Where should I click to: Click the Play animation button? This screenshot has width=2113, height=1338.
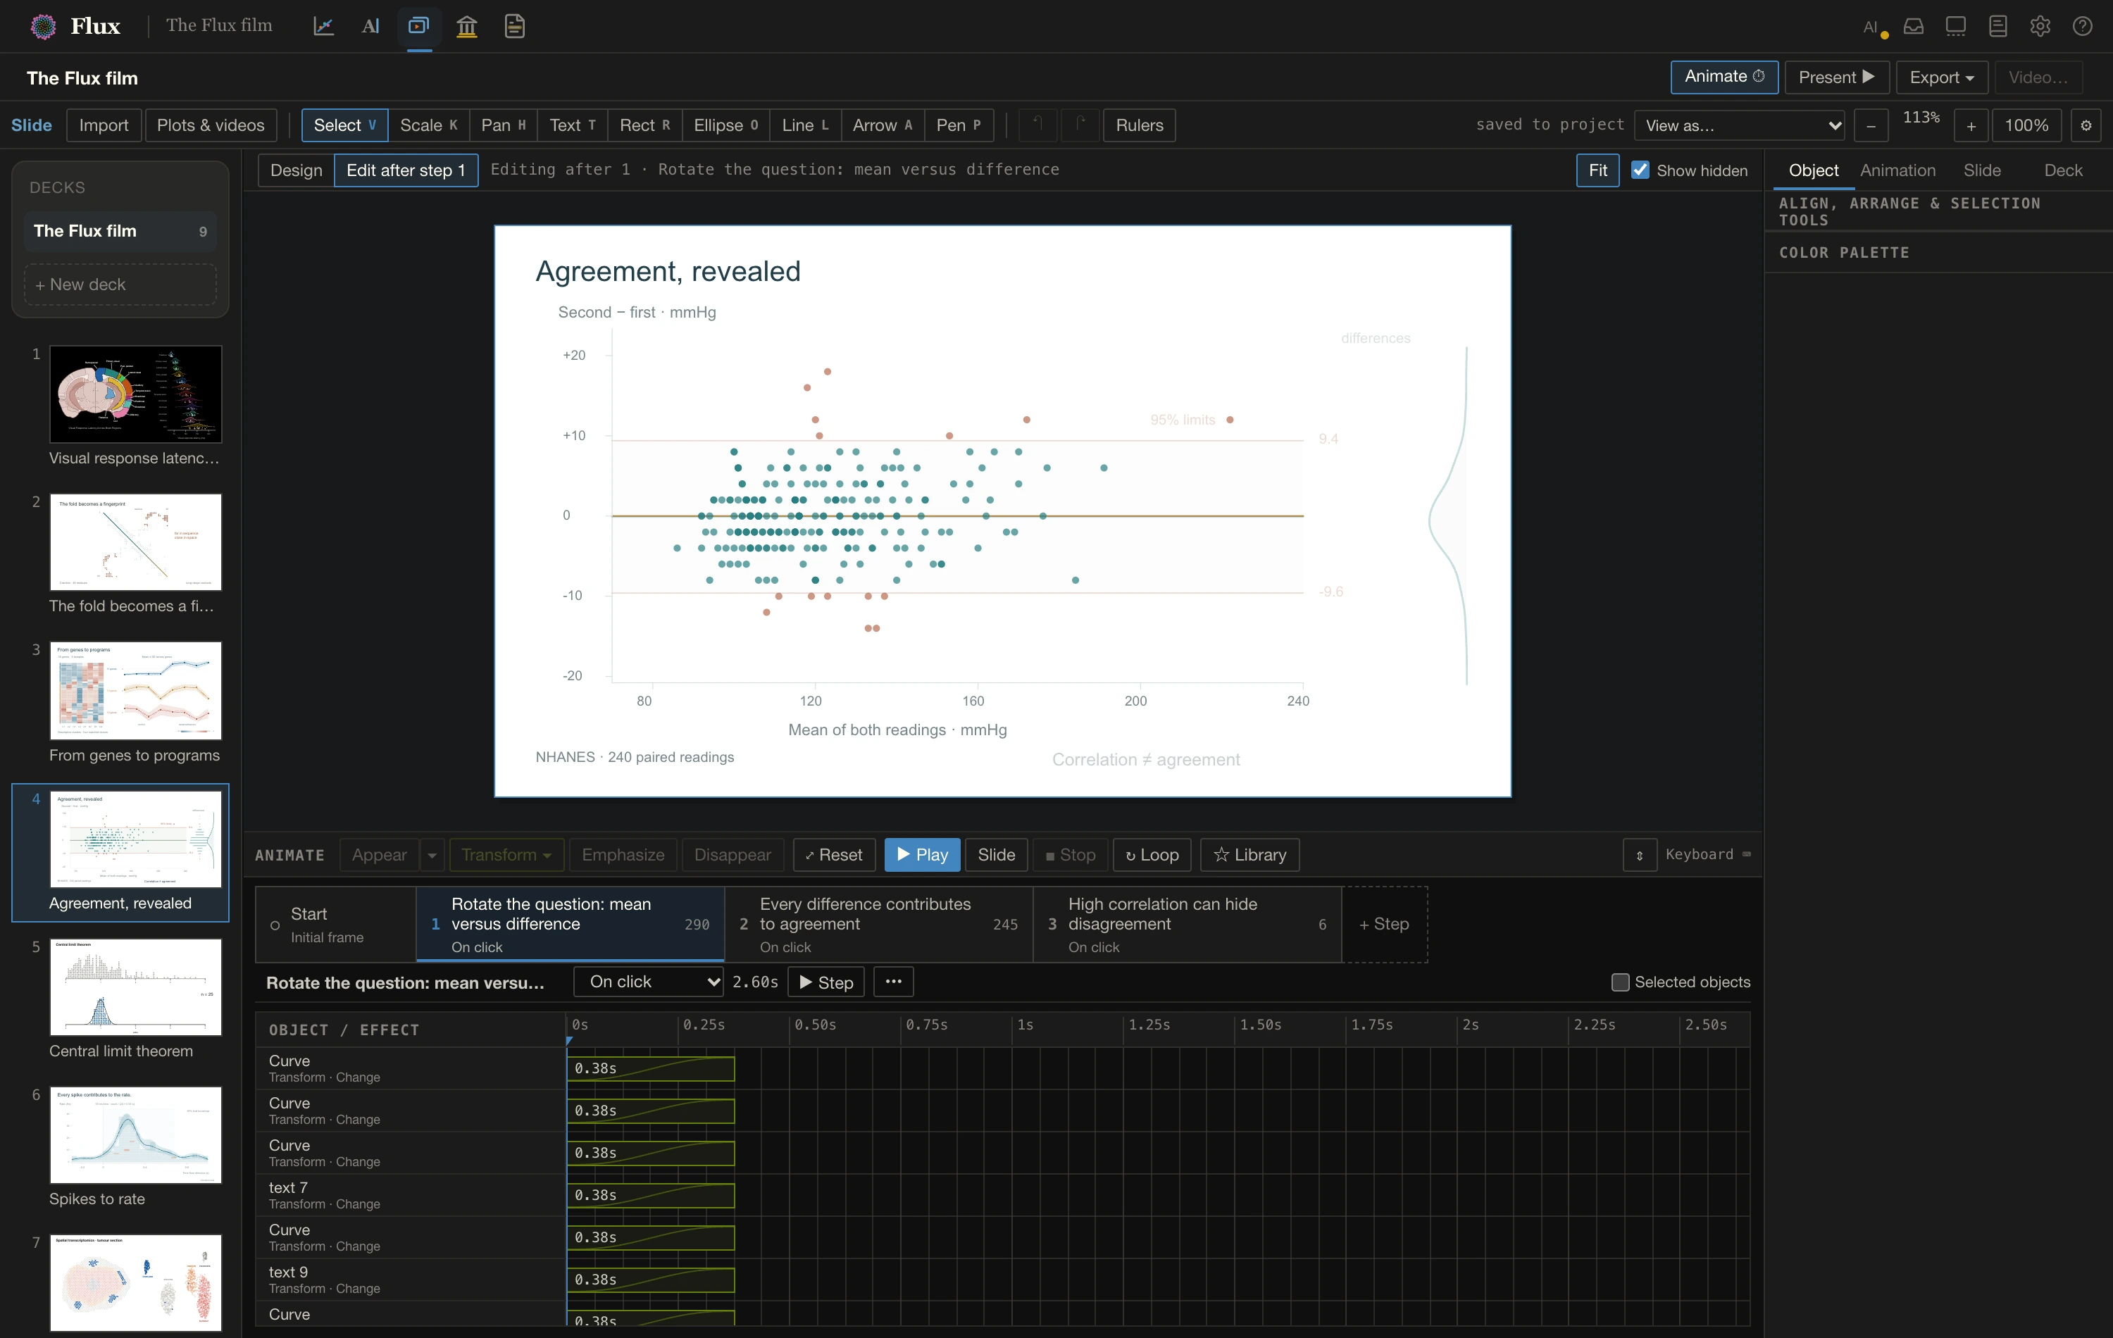pyautogui.click(x=922, y=855)
